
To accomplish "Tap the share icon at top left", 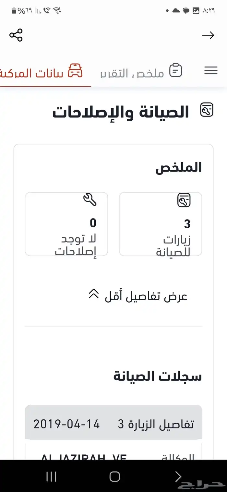I will click(x=16, y=36).
